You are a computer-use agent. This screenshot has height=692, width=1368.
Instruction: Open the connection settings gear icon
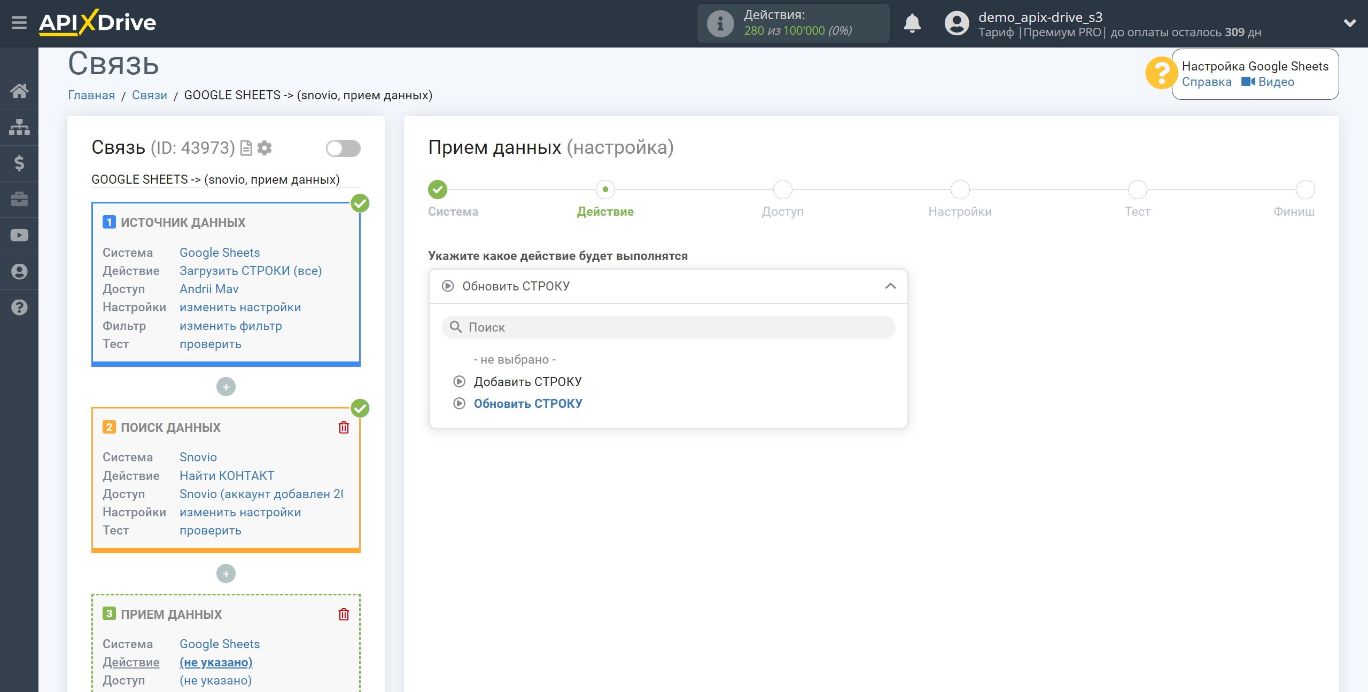click(x=265, y=148)
